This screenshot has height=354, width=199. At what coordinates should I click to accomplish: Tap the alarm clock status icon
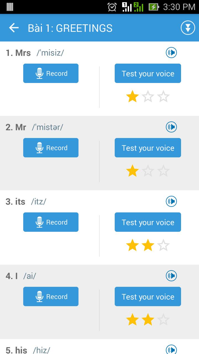click(112, 7)
